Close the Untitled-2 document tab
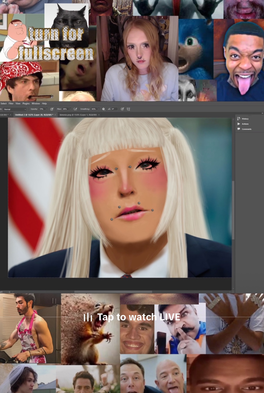 (55, 115)
